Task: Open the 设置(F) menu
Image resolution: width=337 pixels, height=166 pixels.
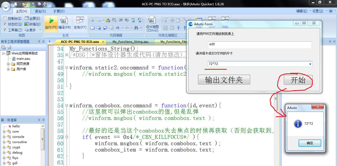Action: click(x=318, y=11)
